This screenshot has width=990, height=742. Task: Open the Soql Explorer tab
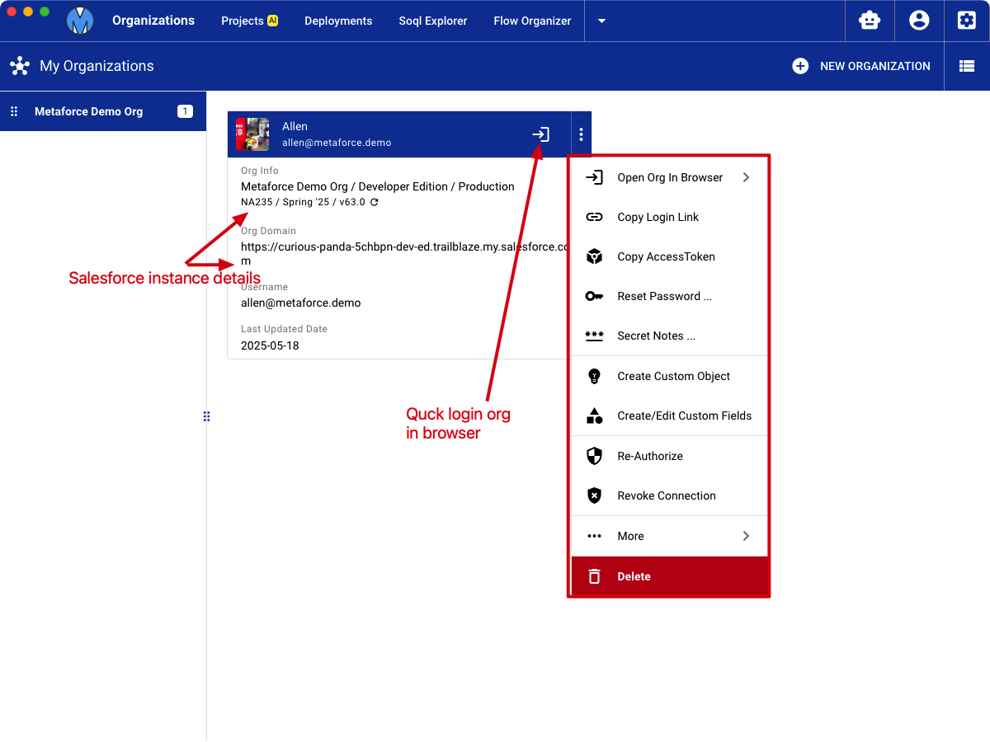coord(433,21)
